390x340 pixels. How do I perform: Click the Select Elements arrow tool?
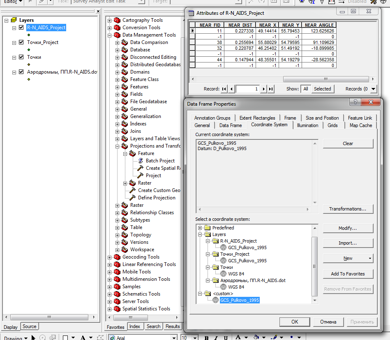coord(33,338)
